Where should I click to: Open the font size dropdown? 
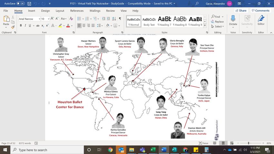coord(49,19)
